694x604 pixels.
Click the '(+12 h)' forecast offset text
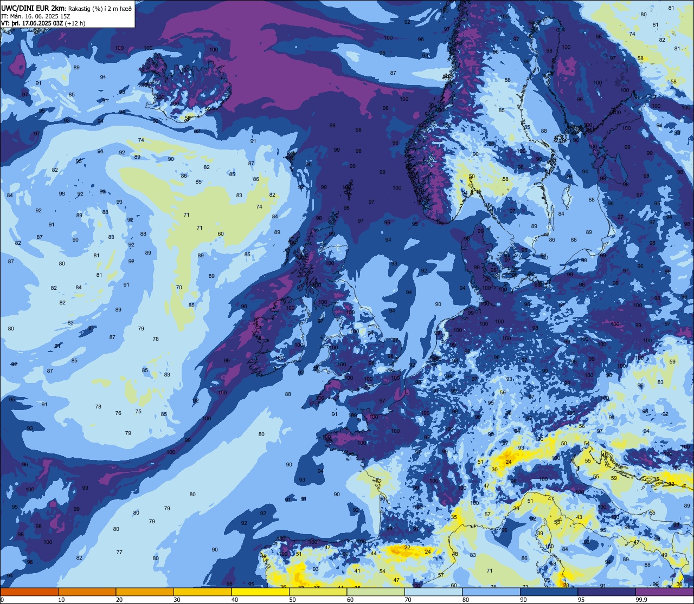(x=76, y=23)
